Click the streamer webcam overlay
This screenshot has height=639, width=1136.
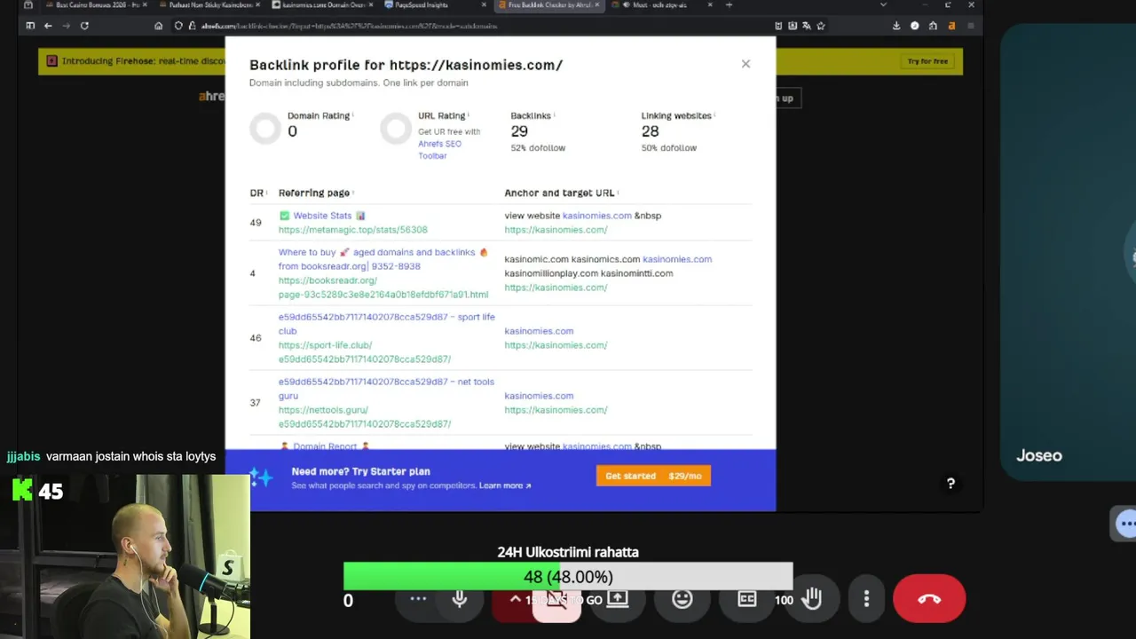(125, 556)
